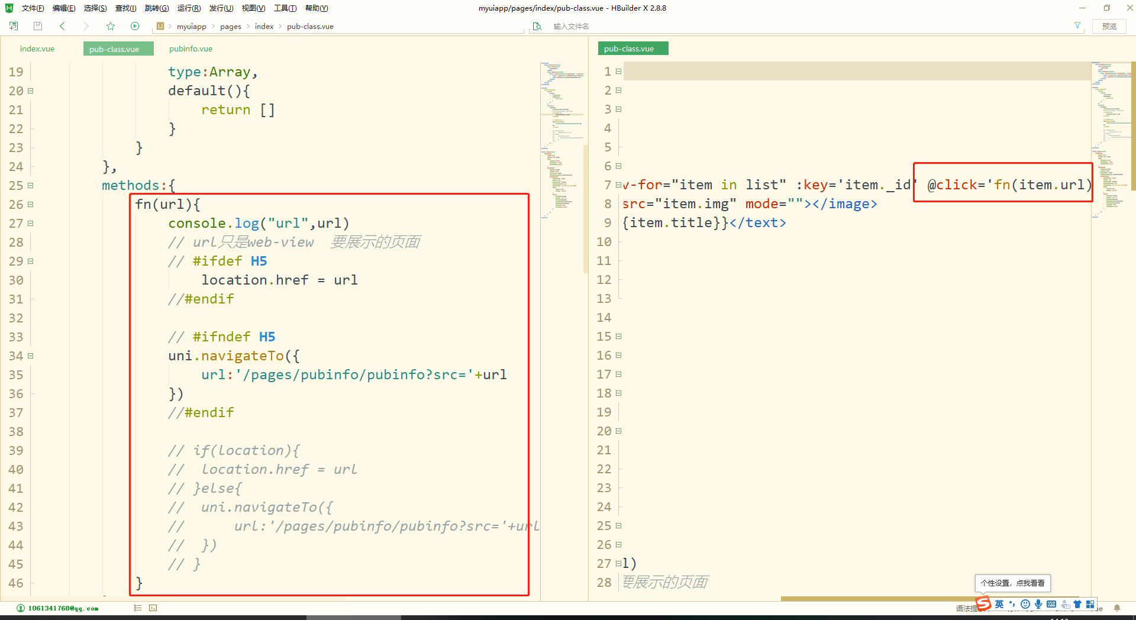
Task: Click the filter funnel icon
Action: tap(1077, 25)
